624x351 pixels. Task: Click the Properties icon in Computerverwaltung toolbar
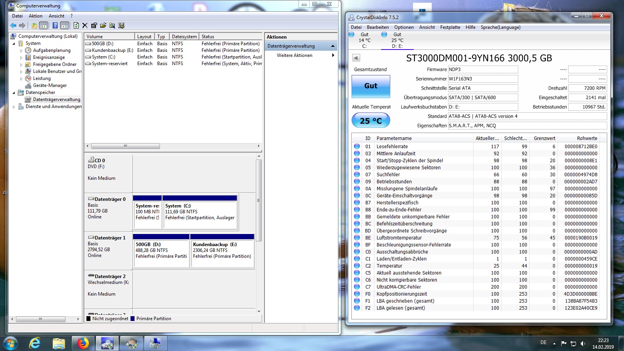pos(94,26)
